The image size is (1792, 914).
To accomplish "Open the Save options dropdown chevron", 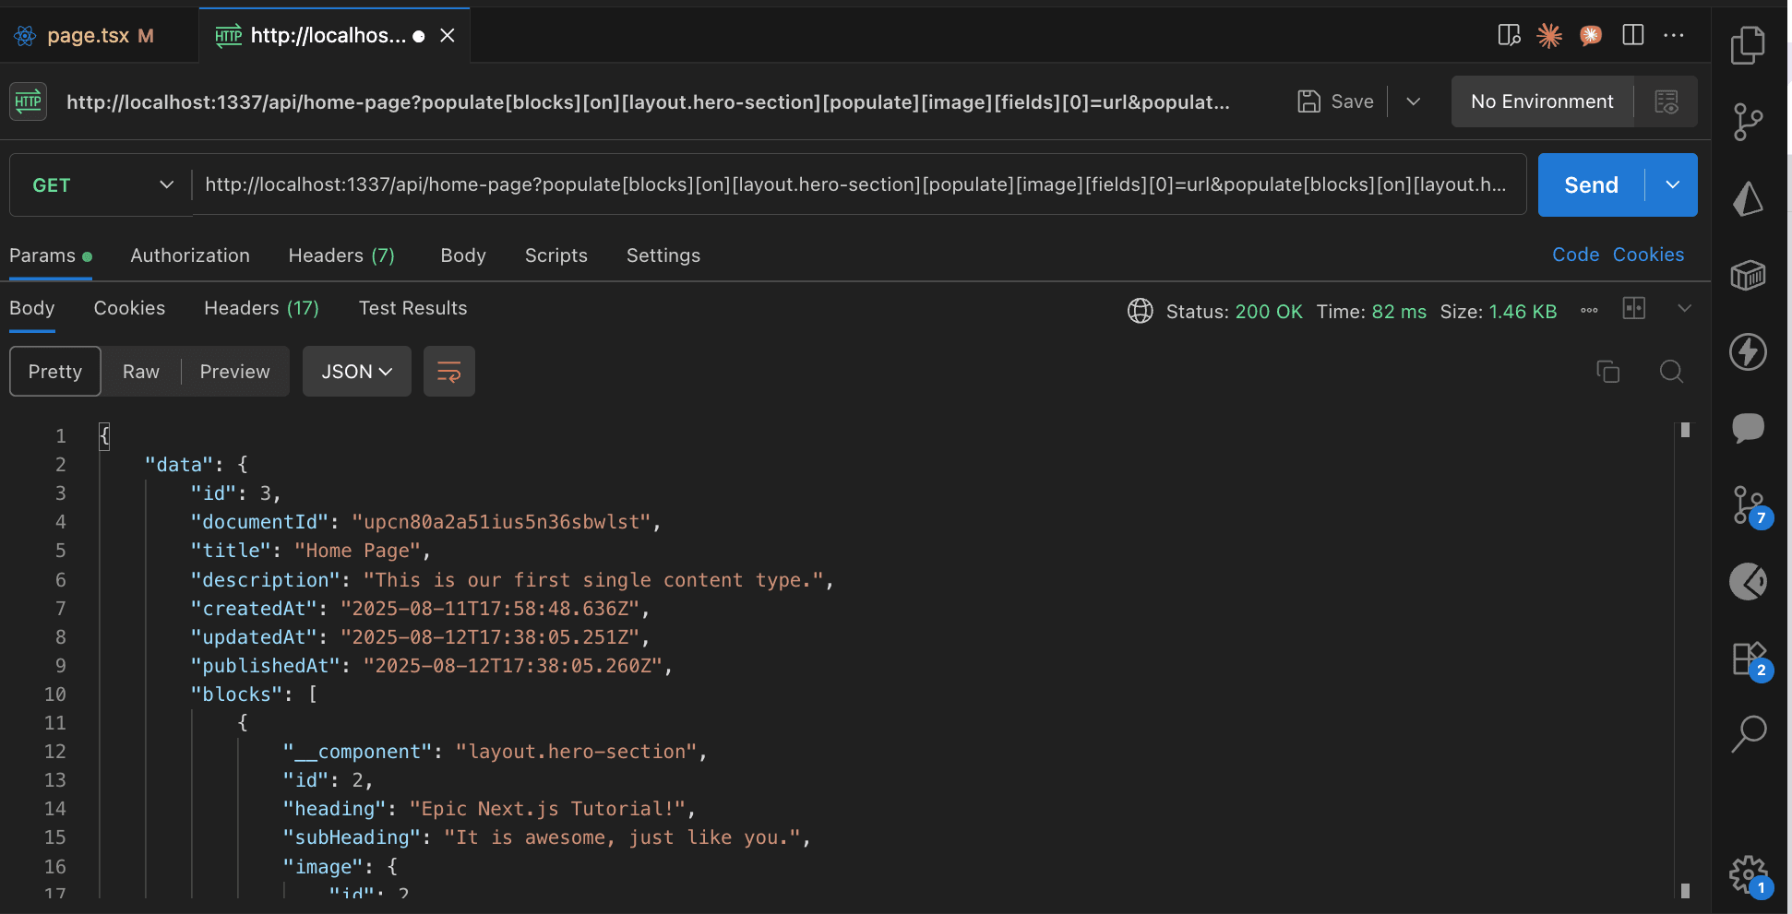I will [x=1413, y=101].
